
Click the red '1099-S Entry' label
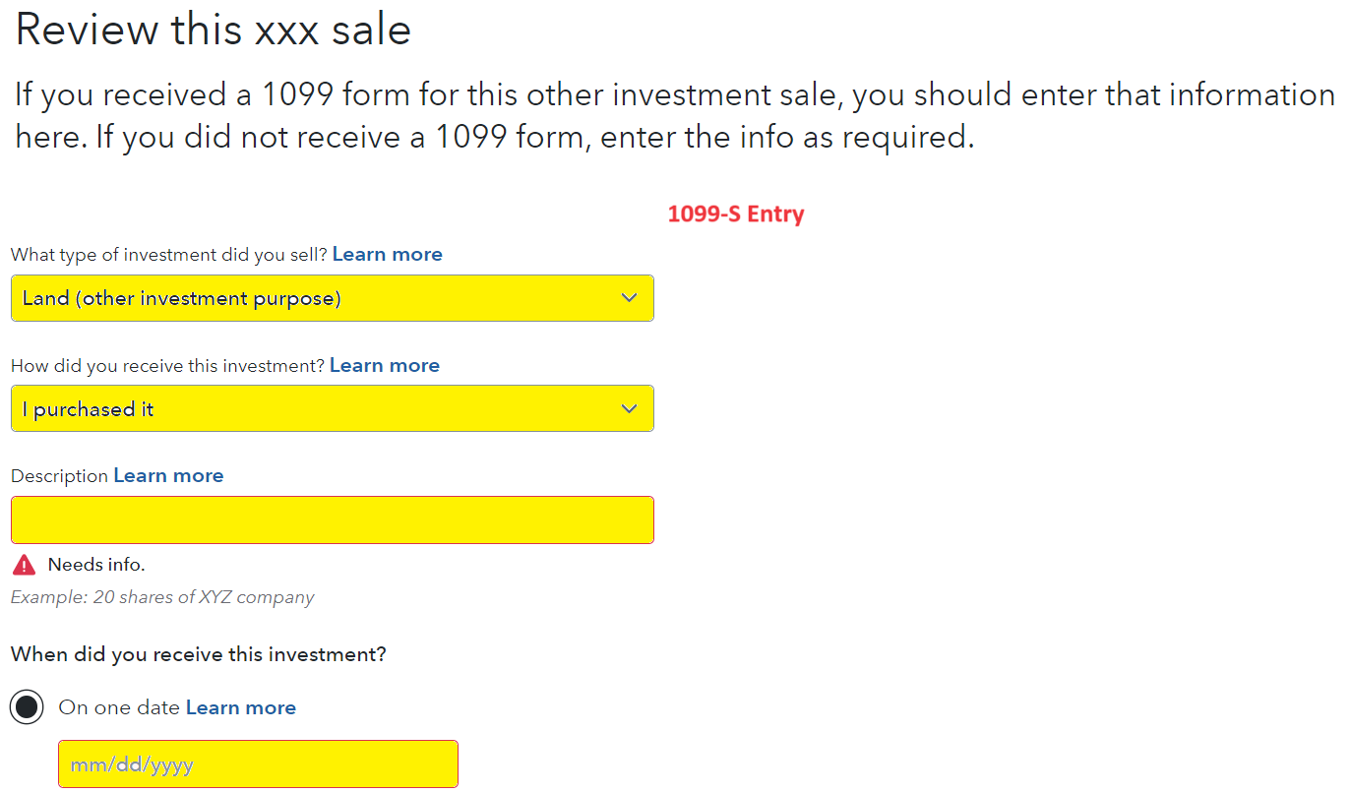(x=736, y=213)
